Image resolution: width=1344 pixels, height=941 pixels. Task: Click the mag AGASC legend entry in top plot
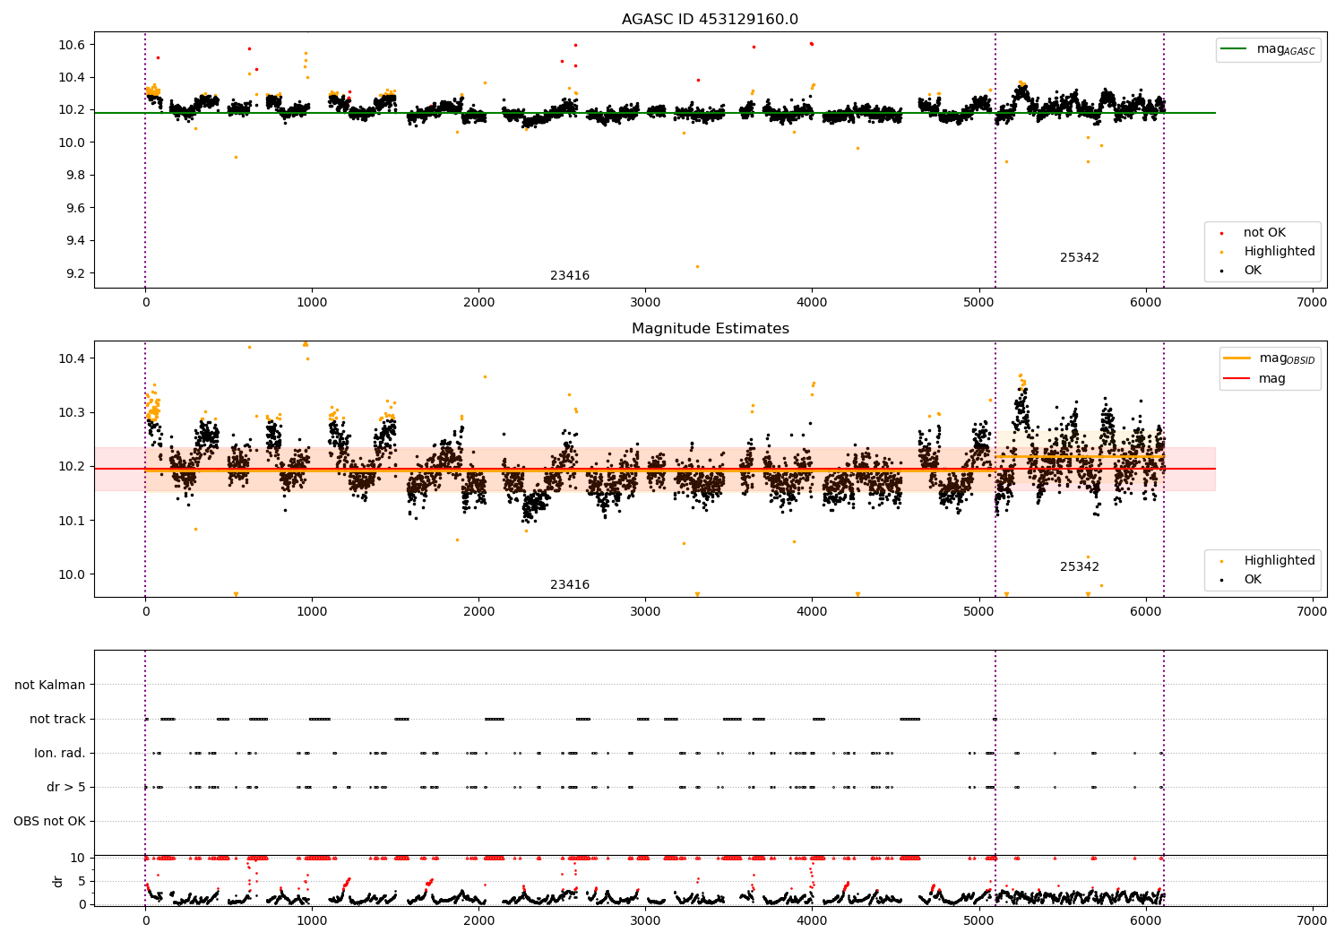[1268, 49]
